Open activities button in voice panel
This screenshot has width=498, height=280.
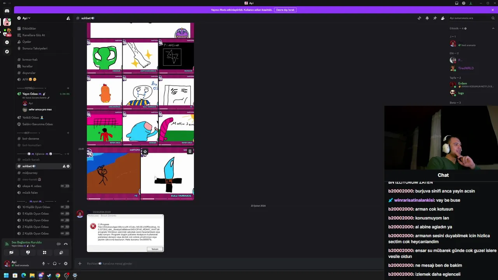click(44, 253)
